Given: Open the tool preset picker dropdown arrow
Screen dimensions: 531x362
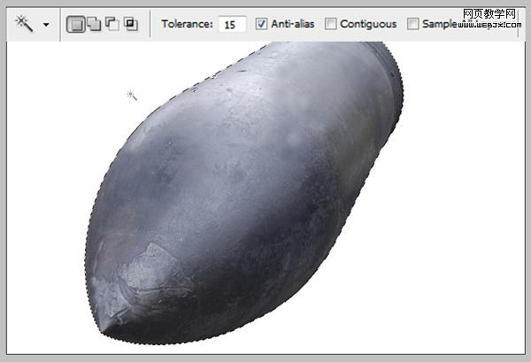Looking at the screenshot, I should (46, 25).
